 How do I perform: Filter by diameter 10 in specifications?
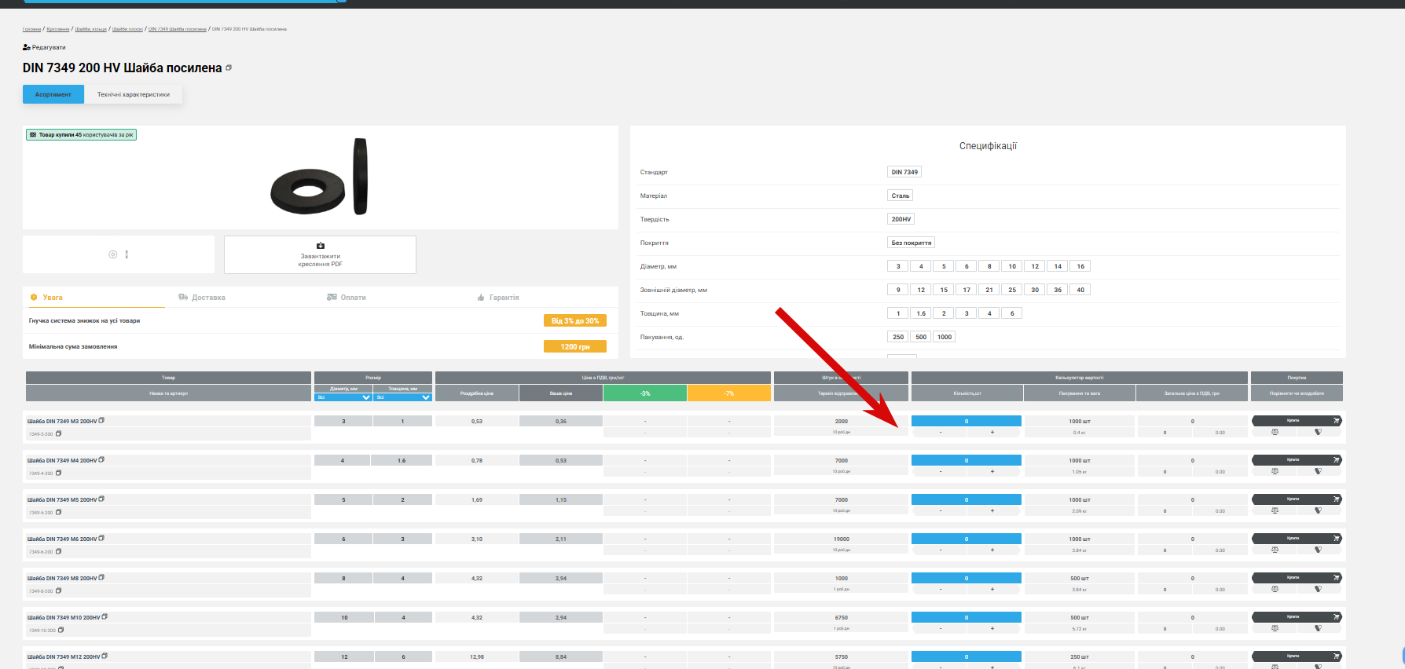click(1012, 266)
